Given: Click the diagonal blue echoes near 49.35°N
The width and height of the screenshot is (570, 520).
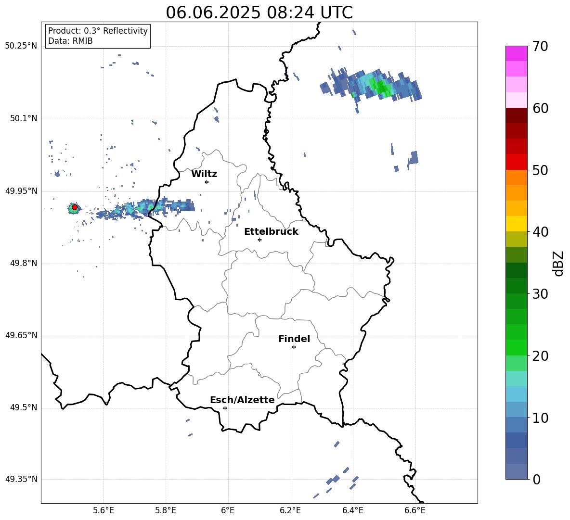Looking at the screenshot, I should pos(337,482).
